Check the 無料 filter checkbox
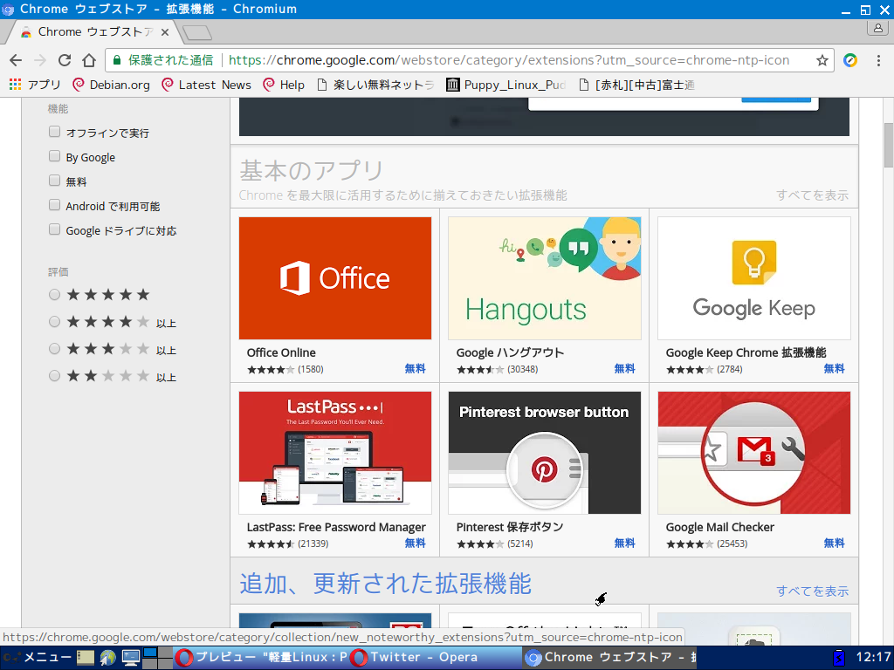 54,181
